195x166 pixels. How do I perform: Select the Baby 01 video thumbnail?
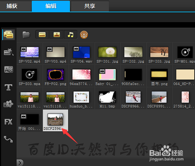(x=107, y=74)
